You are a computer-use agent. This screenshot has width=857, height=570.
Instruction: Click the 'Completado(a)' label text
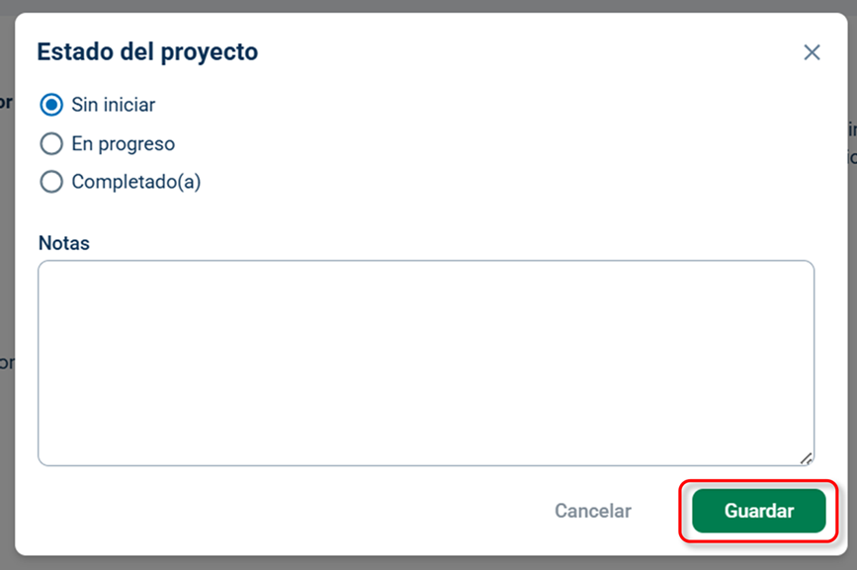coord(136,182)
